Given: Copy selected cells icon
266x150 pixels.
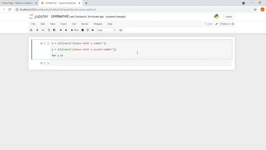Looking at the screenshot, I should pos(49,30).
